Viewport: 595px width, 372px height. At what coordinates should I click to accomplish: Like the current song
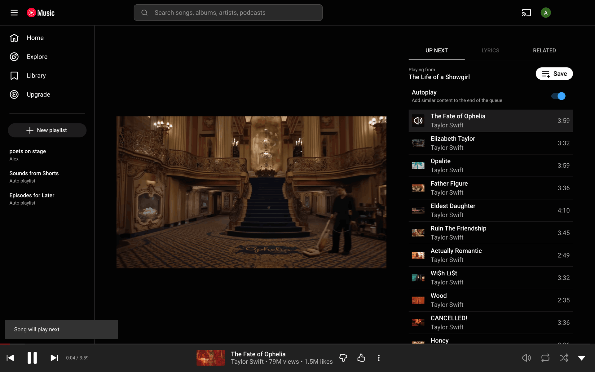point(361,358)
